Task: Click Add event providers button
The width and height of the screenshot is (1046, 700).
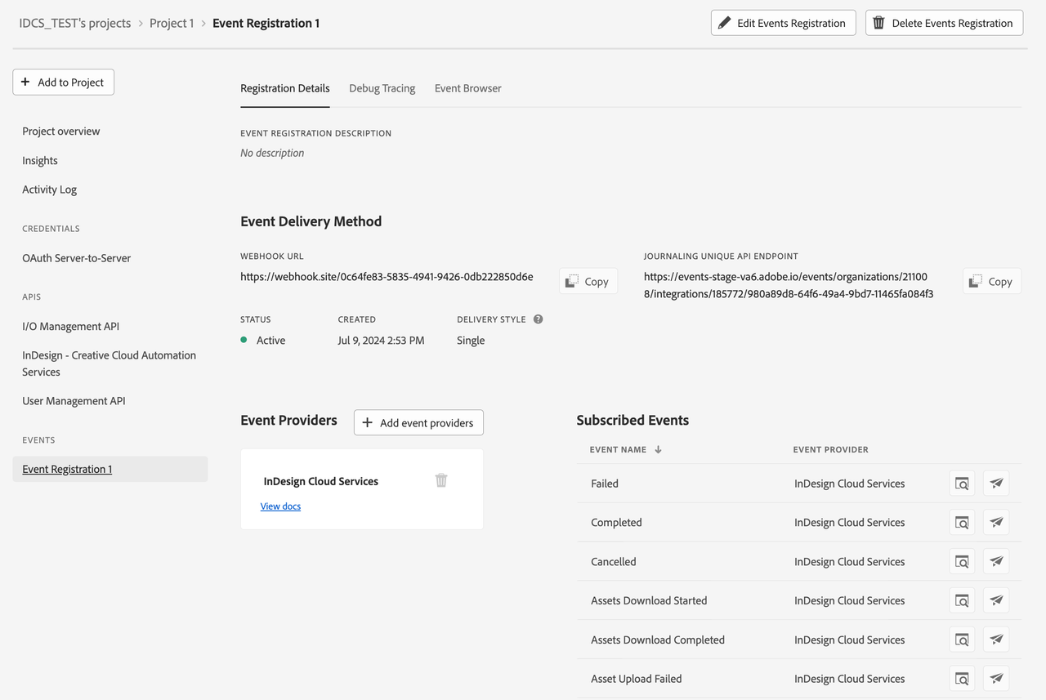Action: [418, 422]
